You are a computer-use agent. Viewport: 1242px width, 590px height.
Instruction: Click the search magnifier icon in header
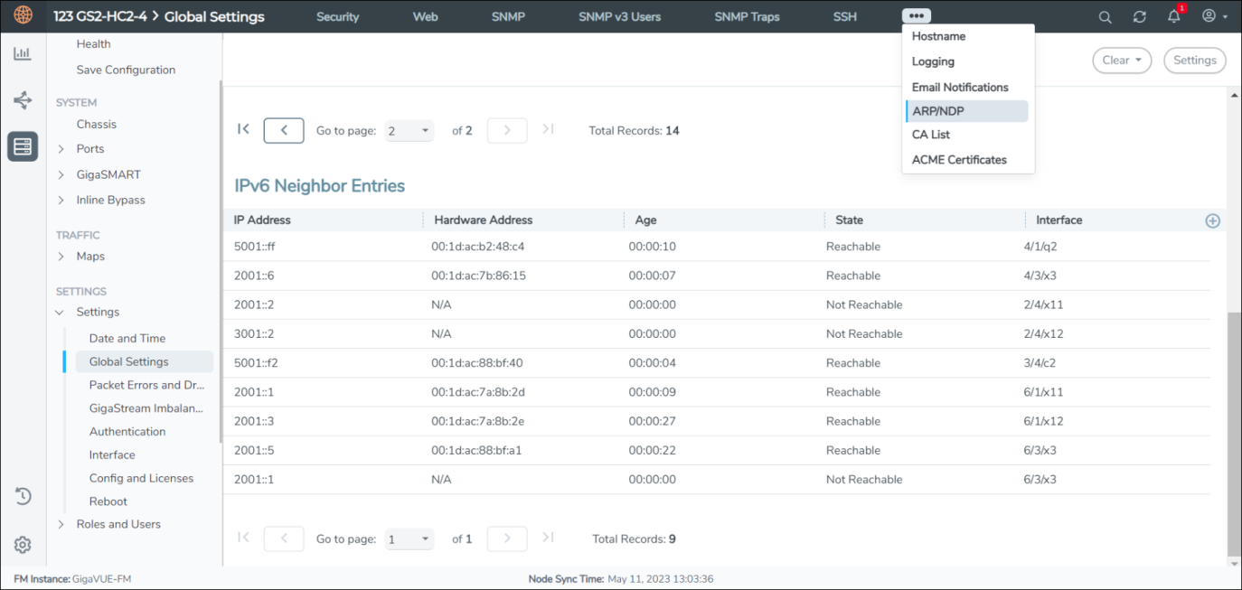coord(1105,17)
